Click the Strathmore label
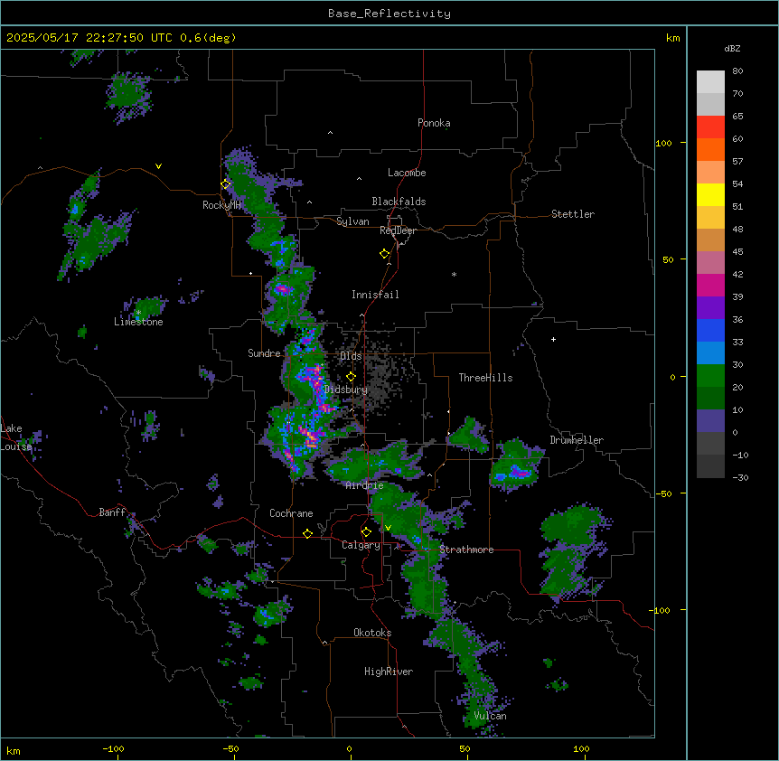The width and height of the screenshot is (779, 761). (466, 550)
